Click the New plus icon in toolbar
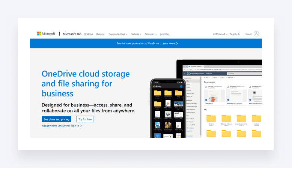This screenshot has height=170, width=292. (x=205, y=78)
